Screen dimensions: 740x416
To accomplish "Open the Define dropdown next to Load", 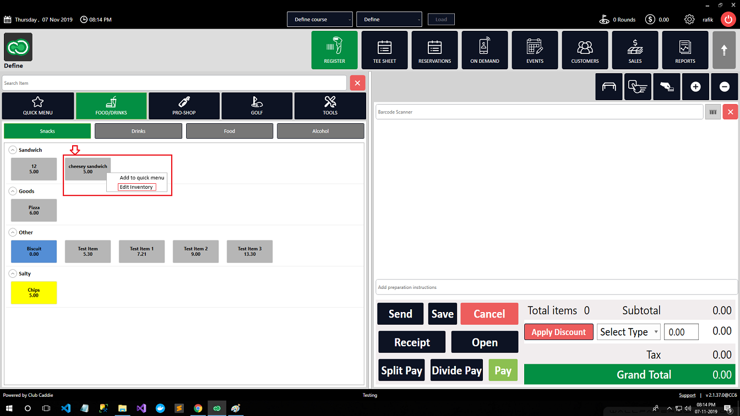I will tap(389, 19).
